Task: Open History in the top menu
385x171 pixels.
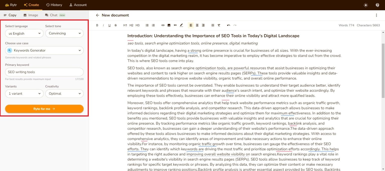Action: tap(54, 5)
